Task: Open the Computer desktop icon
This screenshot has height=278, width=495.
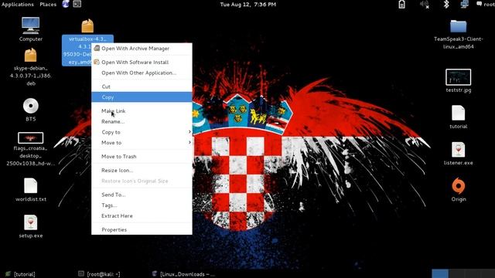Action: pos(31,25)
